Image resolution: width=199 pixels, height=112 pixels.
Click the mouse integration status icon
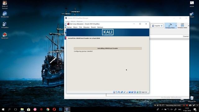pos(137,92)
